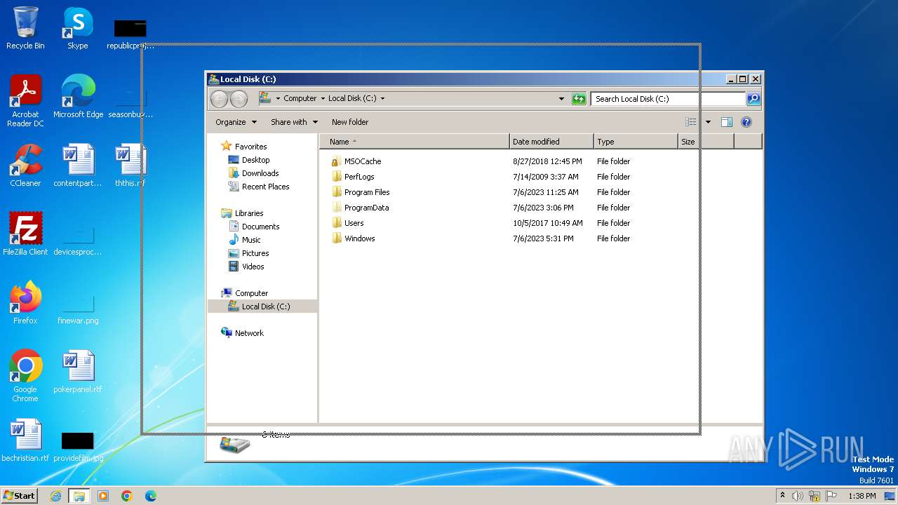
Task: Select the Microsoft Edge desktop icon
Action: coord(78,97)
